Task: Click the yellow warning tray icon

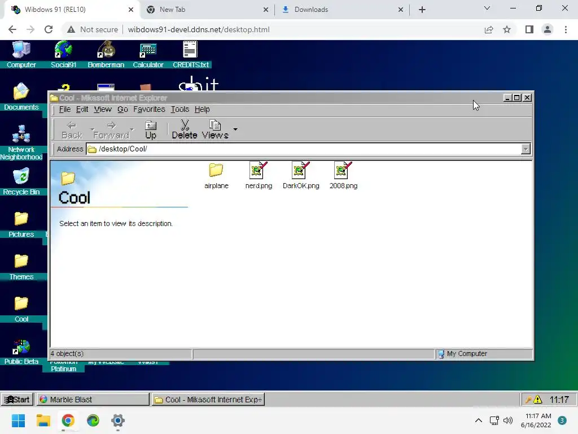Action: (x=538, y=400)
